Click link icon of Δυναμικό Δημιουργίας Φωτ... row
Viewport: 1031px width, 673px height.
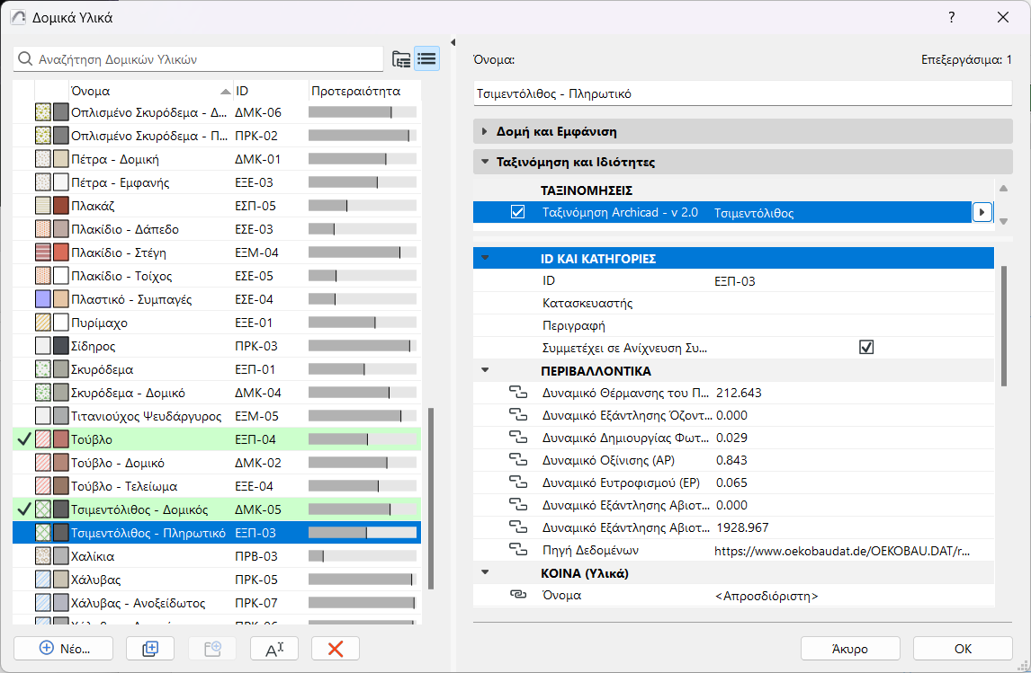[518, 438]
